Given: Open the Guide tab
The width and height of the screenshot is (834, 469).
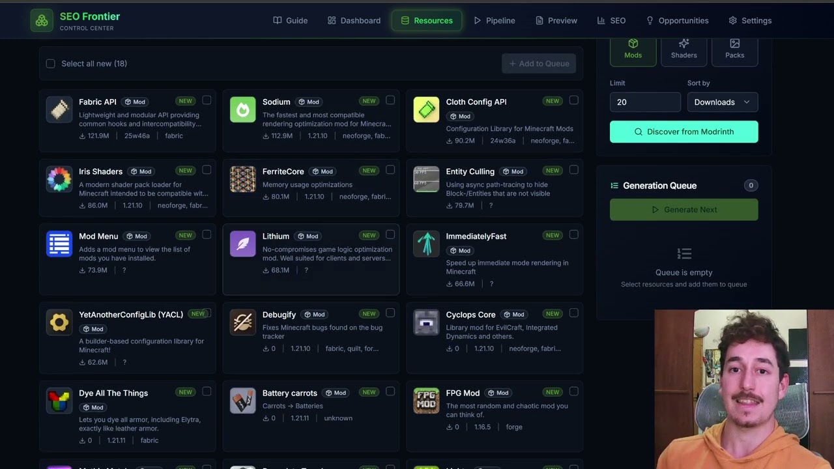Looking at the screenshot, I should pyautogui.click(x=291, y=21).
